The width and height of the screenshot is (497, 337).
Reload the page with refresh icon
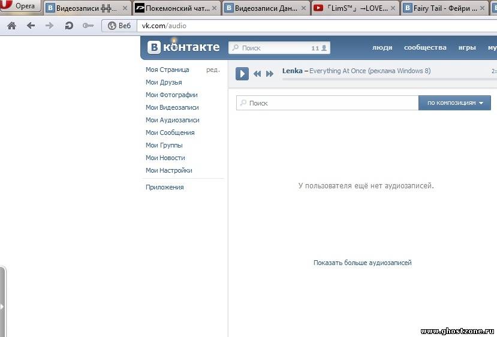coord(68,26)
